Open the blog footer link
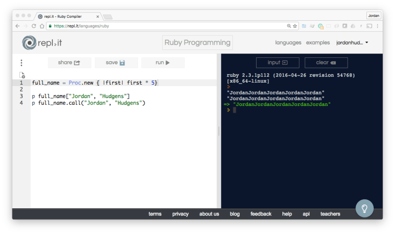This screenshot has width=395, height=234. point(234,214)
